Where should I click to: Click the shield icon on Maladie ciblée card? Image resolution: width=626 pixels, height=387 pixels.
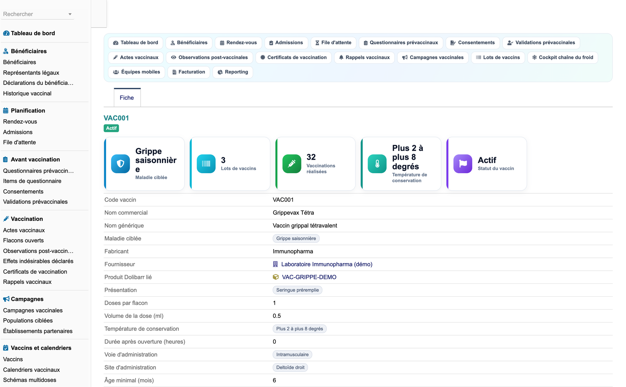(x=120, y=164)
